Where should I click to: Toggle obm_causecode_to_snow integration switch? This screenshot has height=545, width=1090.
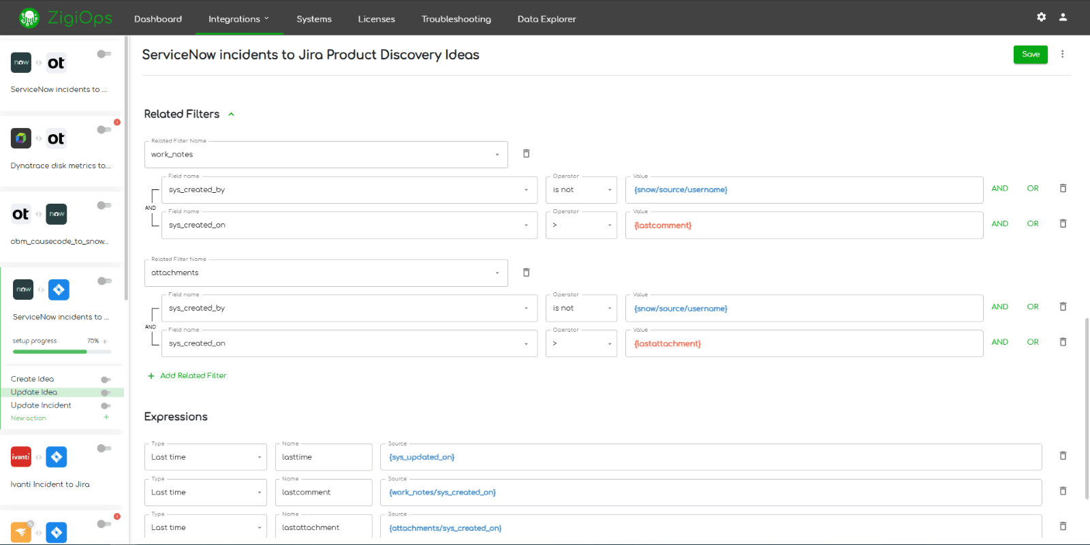click(104, 205)
